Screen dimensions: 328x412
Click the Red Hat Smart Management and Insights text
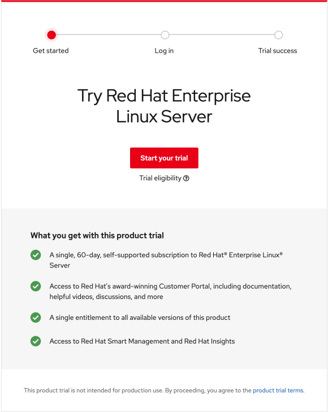tap(142, 341)
